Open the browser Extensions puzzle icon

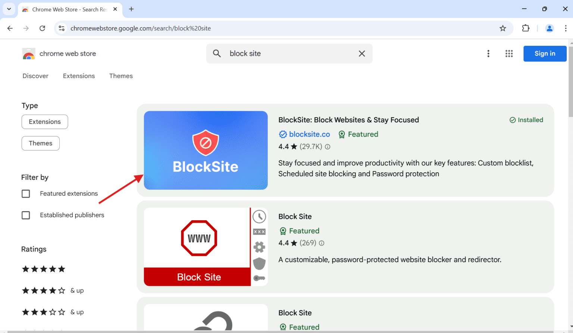(x=526, y=28)
